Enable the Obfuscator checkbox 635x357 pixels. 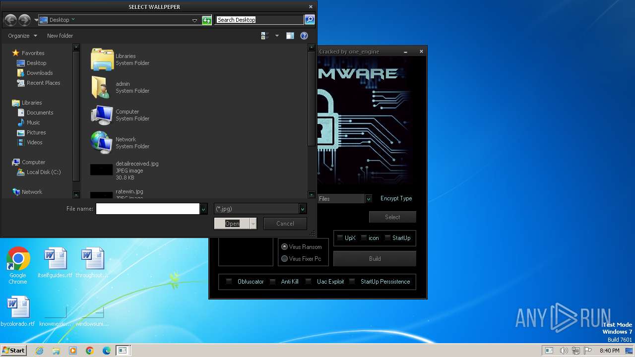[x=229, y=282]
